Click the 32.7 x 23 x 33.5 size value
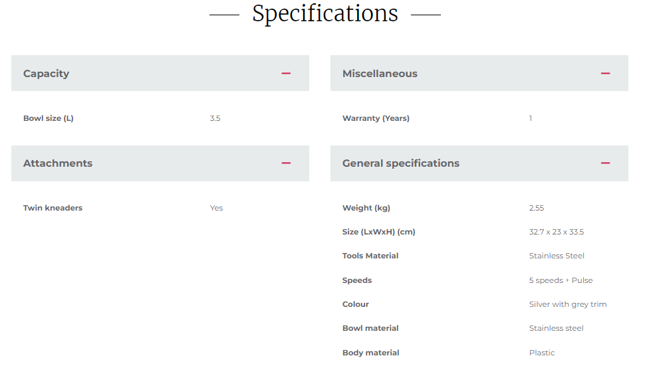Image resolution: width=649 pixels, height=370 pixels. click(x=557, y=232)
